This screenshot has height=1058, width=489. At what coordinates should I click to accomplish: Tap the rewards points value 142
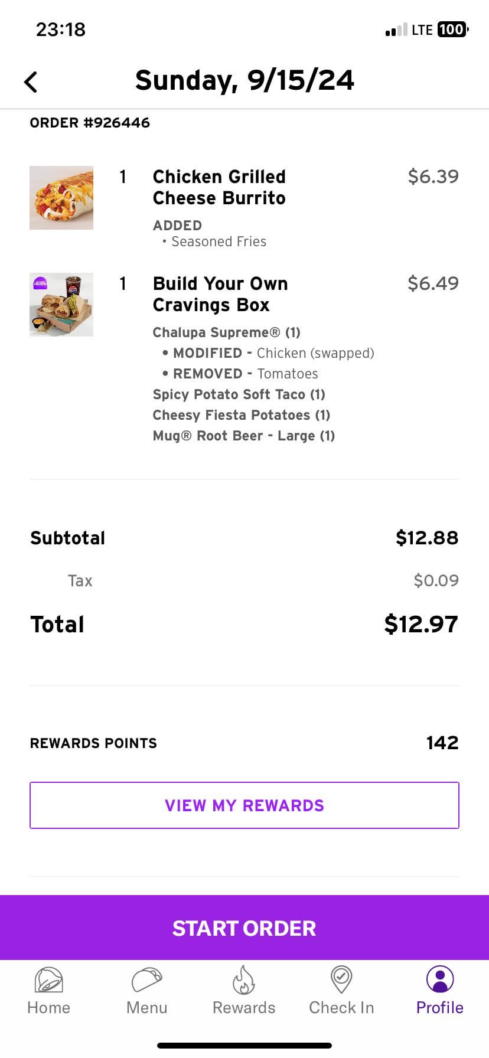point(442,743)
